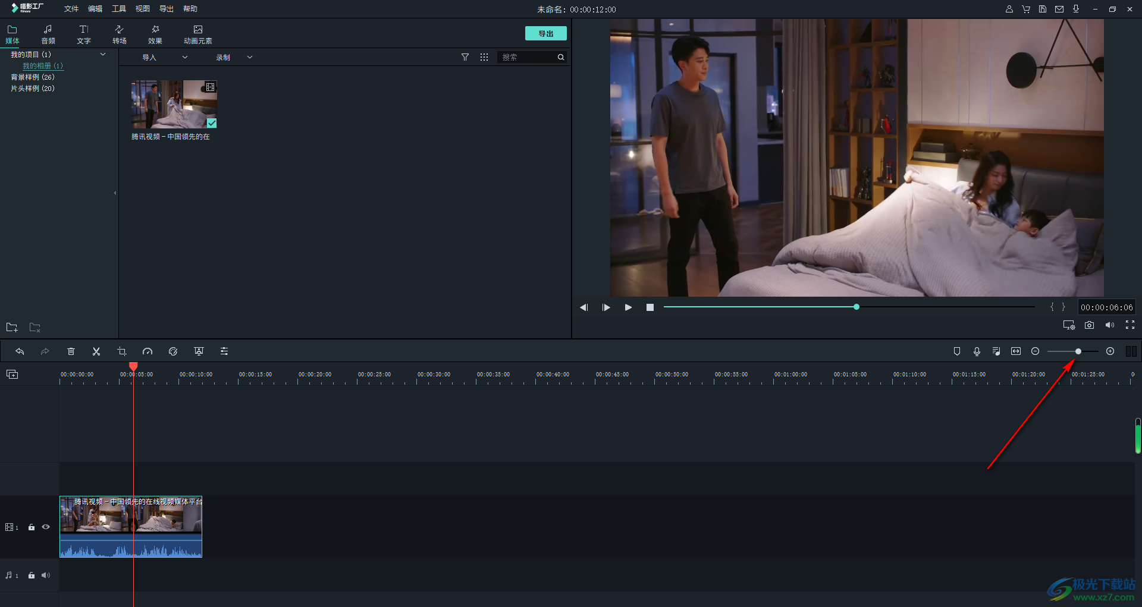Delete folder icon in media panel
This screenshot has width=1142, height=607.
pyautogui.click(x=35, y=328)
